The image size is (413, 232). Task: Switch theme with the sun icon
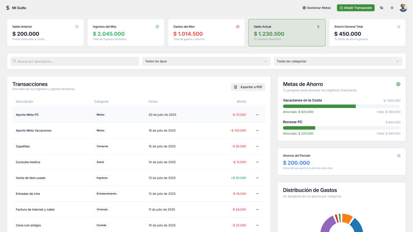[392, 8]
